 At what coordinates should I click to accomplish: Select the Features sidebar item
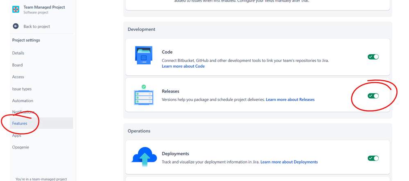pos(41,124)
